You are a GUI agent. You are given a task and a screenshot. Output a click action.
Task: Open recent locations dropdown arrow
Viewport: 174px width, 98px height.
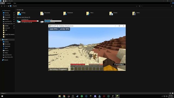pos(7,6)
